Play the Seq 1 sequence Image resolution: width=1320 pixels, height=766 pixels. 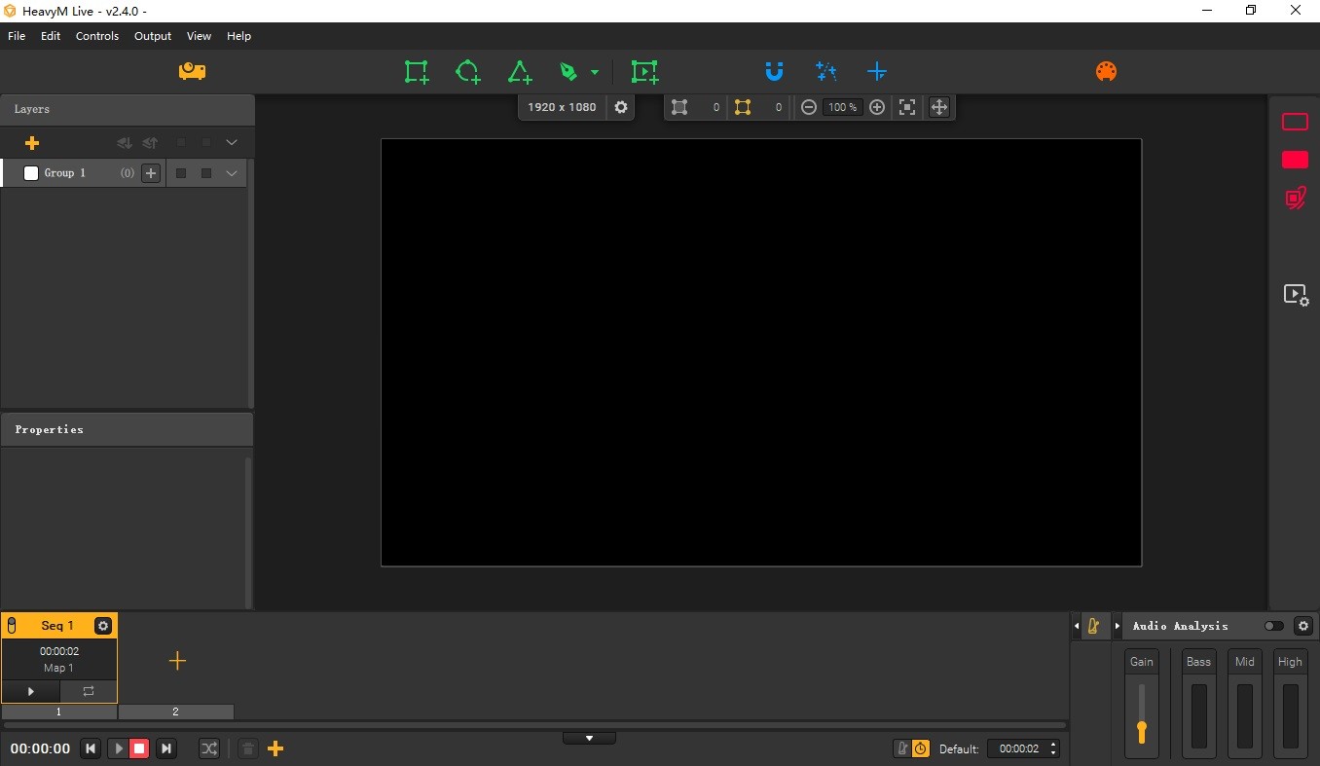31,691
